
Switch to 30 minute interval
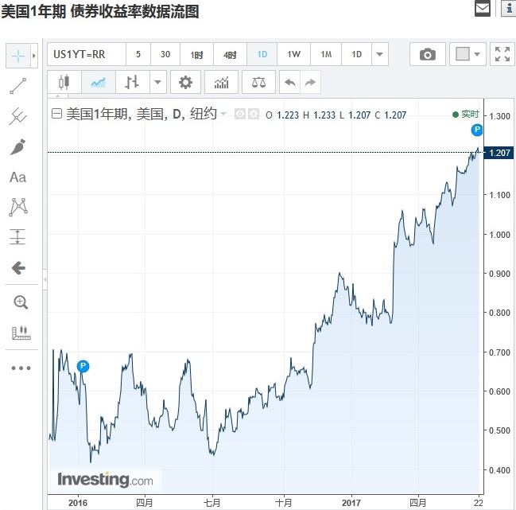pos(165,54)
